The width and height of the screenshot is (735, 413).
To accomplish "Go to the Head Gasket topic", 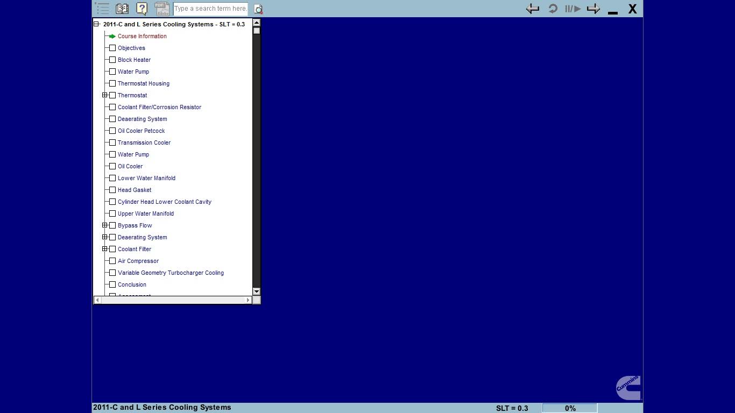I will point(135,190).
